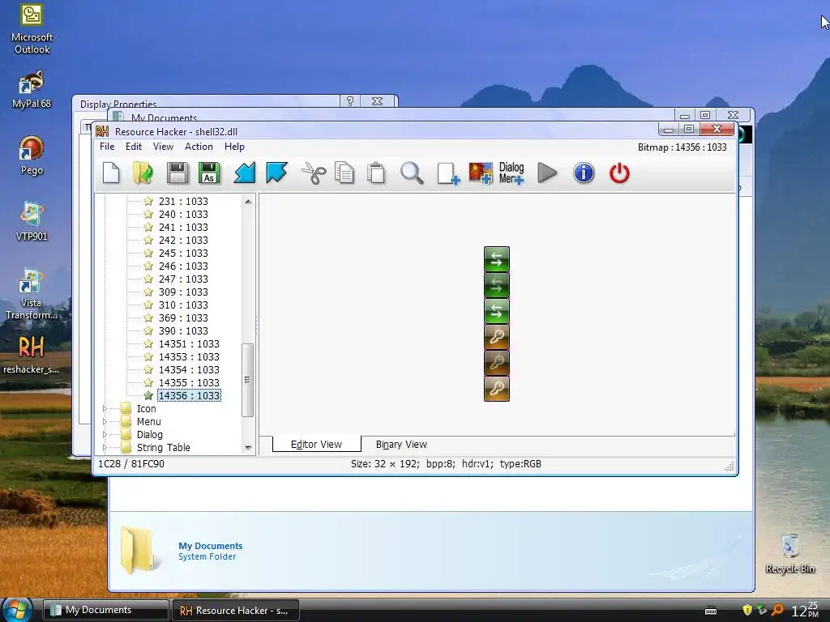Select bitmap resource 245 : 1033
830x622 pixels.
pos(183,253)
